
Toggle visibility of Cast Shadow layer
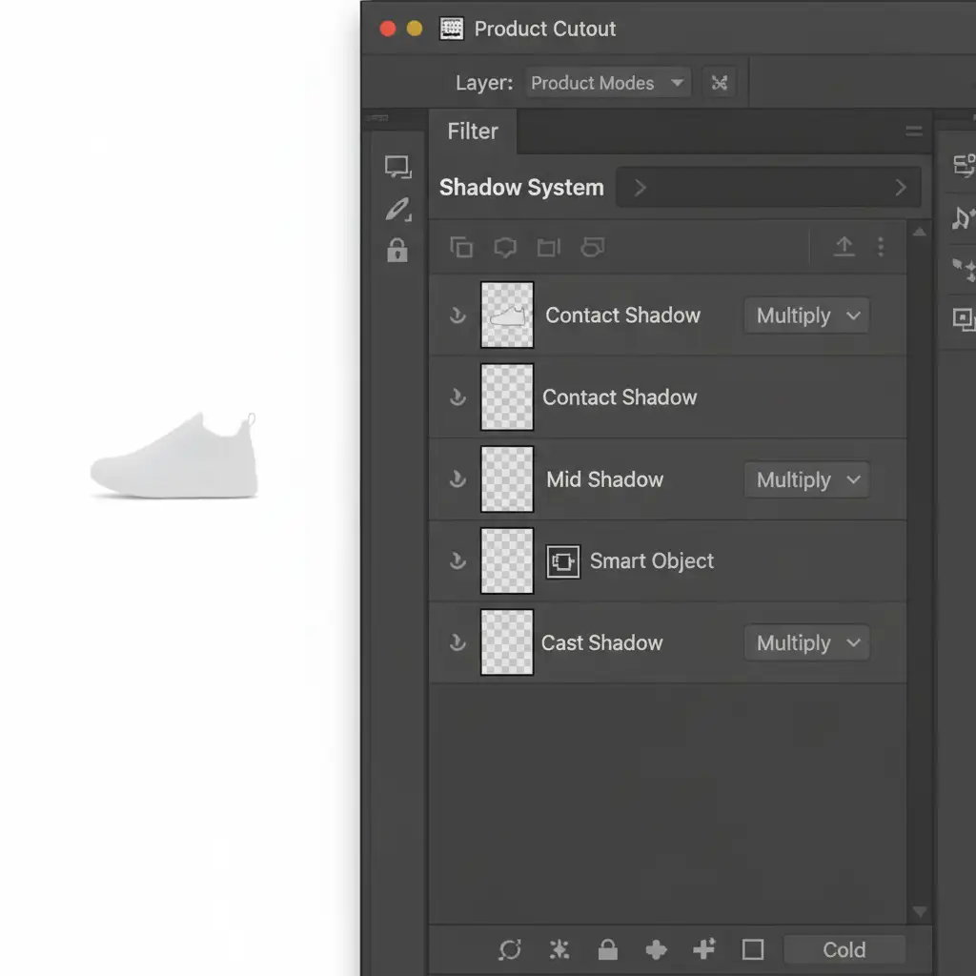click(x=457, y=643)
